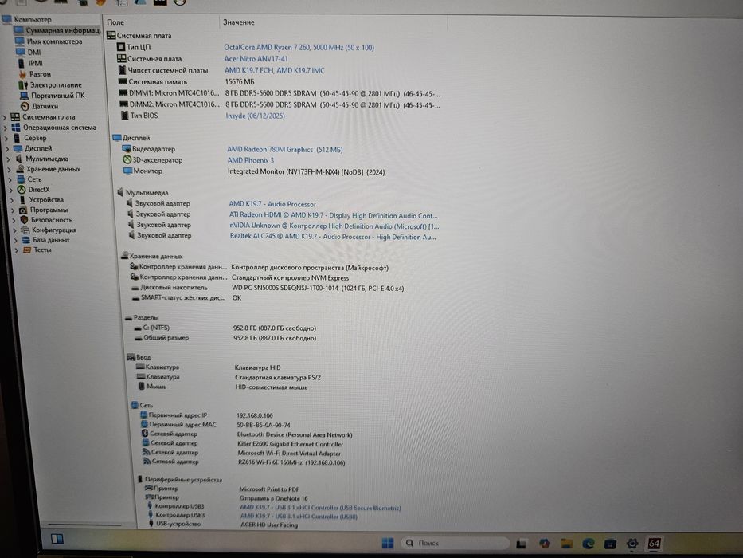Click the Тип ЦП CPU icon
743x558 pixels.
[121, 47]
